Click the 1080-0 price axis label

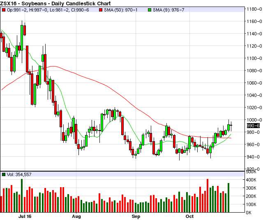254,71
